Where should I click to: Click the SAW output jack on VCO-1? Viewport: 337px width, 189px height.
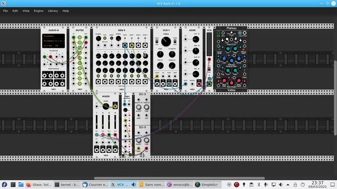[169, 84]
